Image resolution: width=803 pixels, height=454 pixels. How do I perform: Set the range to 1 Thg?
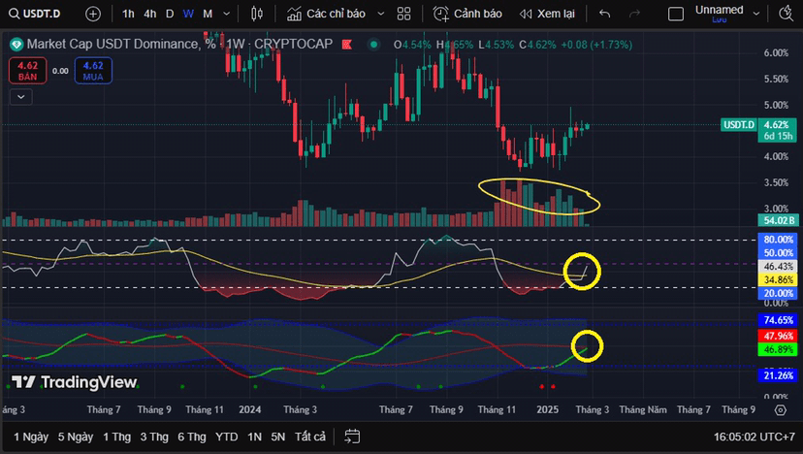[x=116, y=437]
